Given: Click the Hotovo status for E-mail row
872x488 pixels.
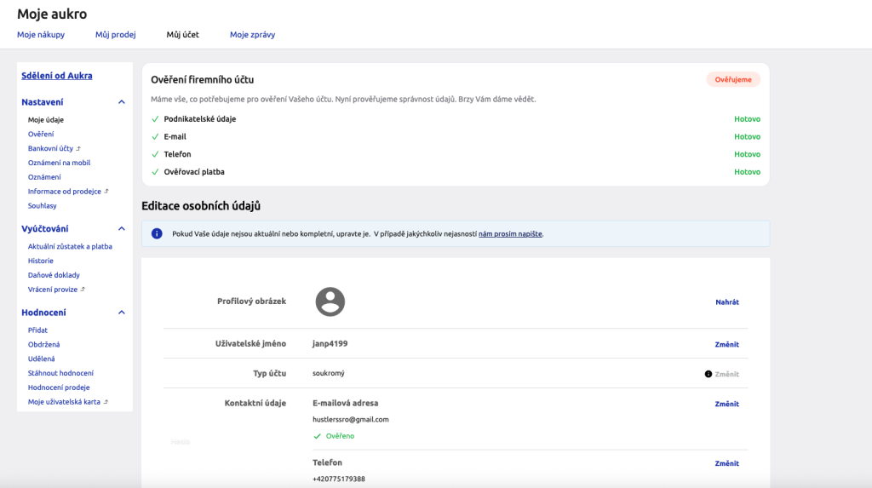Looking at the screenshot, I should 747,137.
